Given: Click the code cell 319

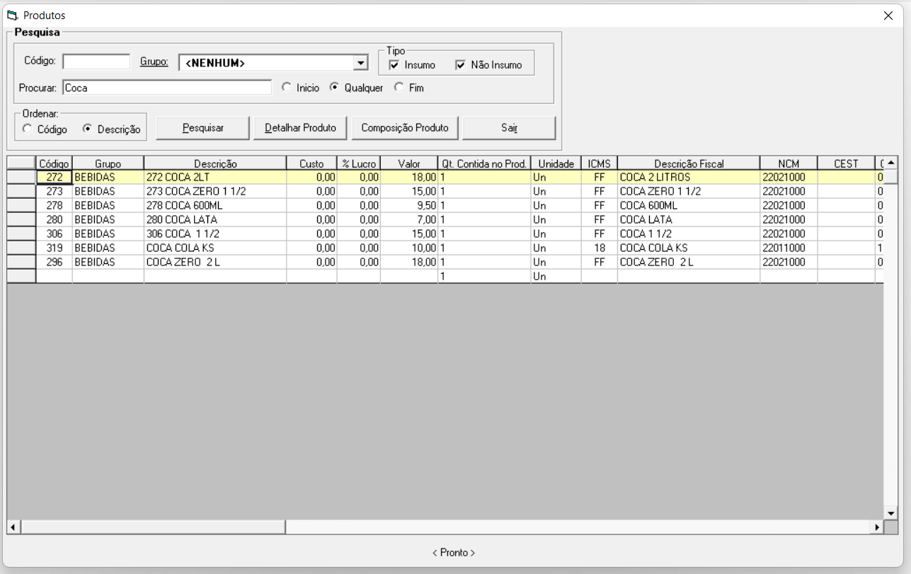Looking at the screenshot, I should 55,248.
